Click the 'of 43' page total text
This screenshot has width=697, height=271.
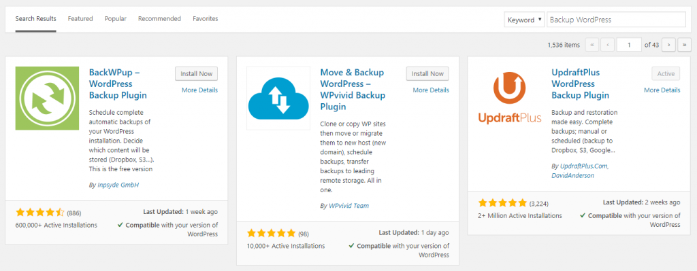[x=651, y=45]
